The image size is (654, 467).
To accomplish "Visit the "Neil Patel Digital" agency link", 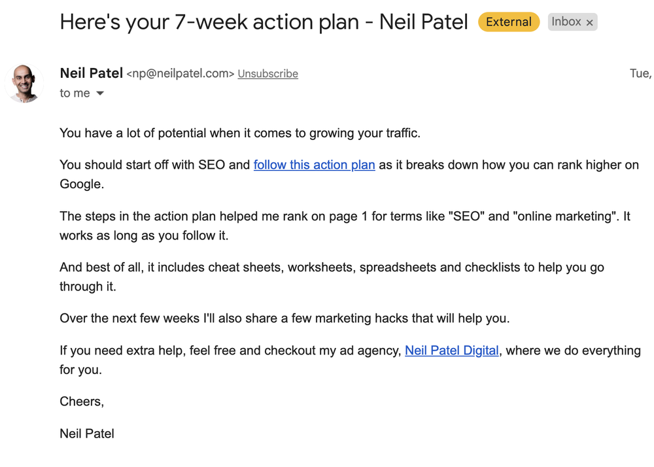I will (451, 351).
